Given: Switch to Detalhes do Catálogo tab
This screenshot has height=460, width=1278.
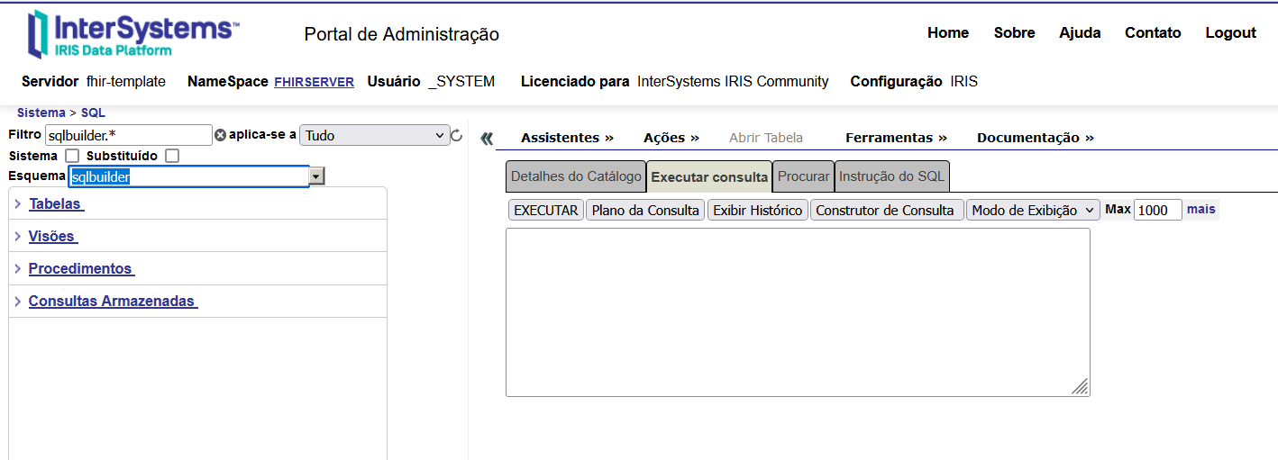Looking at the screenshot, I should (x=576, y=176).
